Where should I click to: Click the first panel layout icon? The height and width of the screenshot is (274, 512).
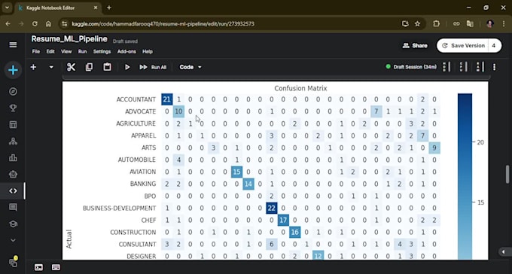pos(446,67)
